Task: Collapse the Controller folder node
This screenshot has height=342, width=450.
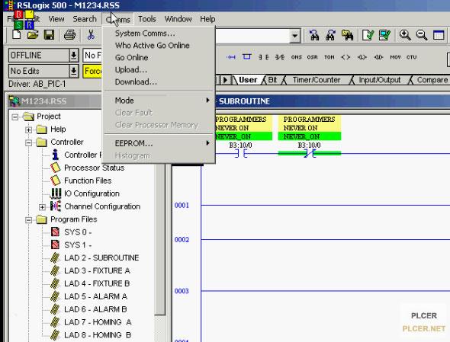Action: 28,142
